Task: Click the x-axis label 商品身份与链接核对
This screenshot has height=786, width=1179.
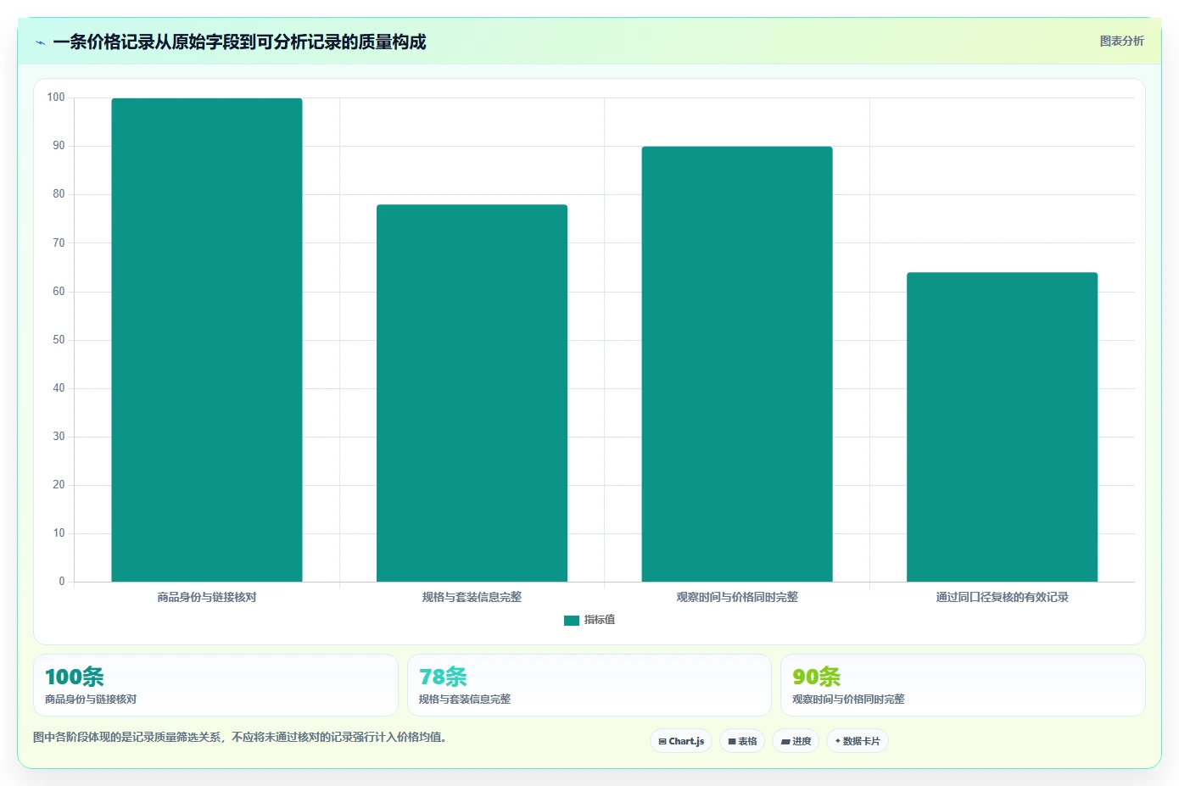Action: (207, 597)
